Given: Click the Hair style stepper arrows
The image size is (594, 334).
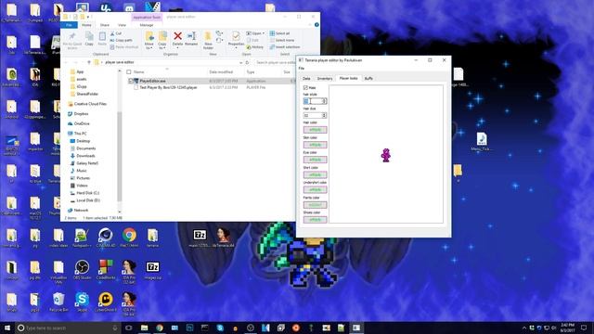Looking at the screenshot, I should [x=324, y=101].
